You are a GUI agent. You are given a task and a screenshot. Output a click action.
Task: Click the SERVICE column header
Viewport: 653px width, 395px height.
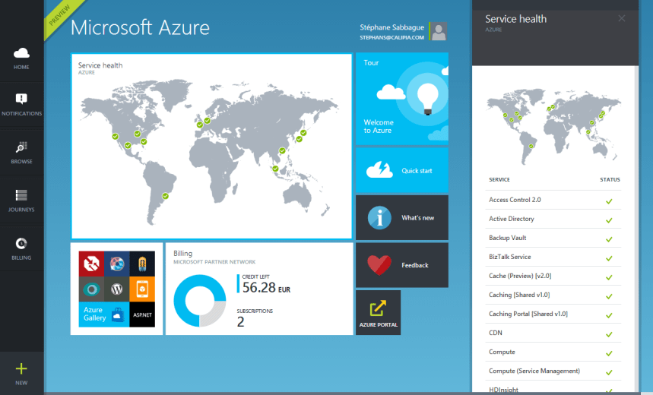coord(499,180)
